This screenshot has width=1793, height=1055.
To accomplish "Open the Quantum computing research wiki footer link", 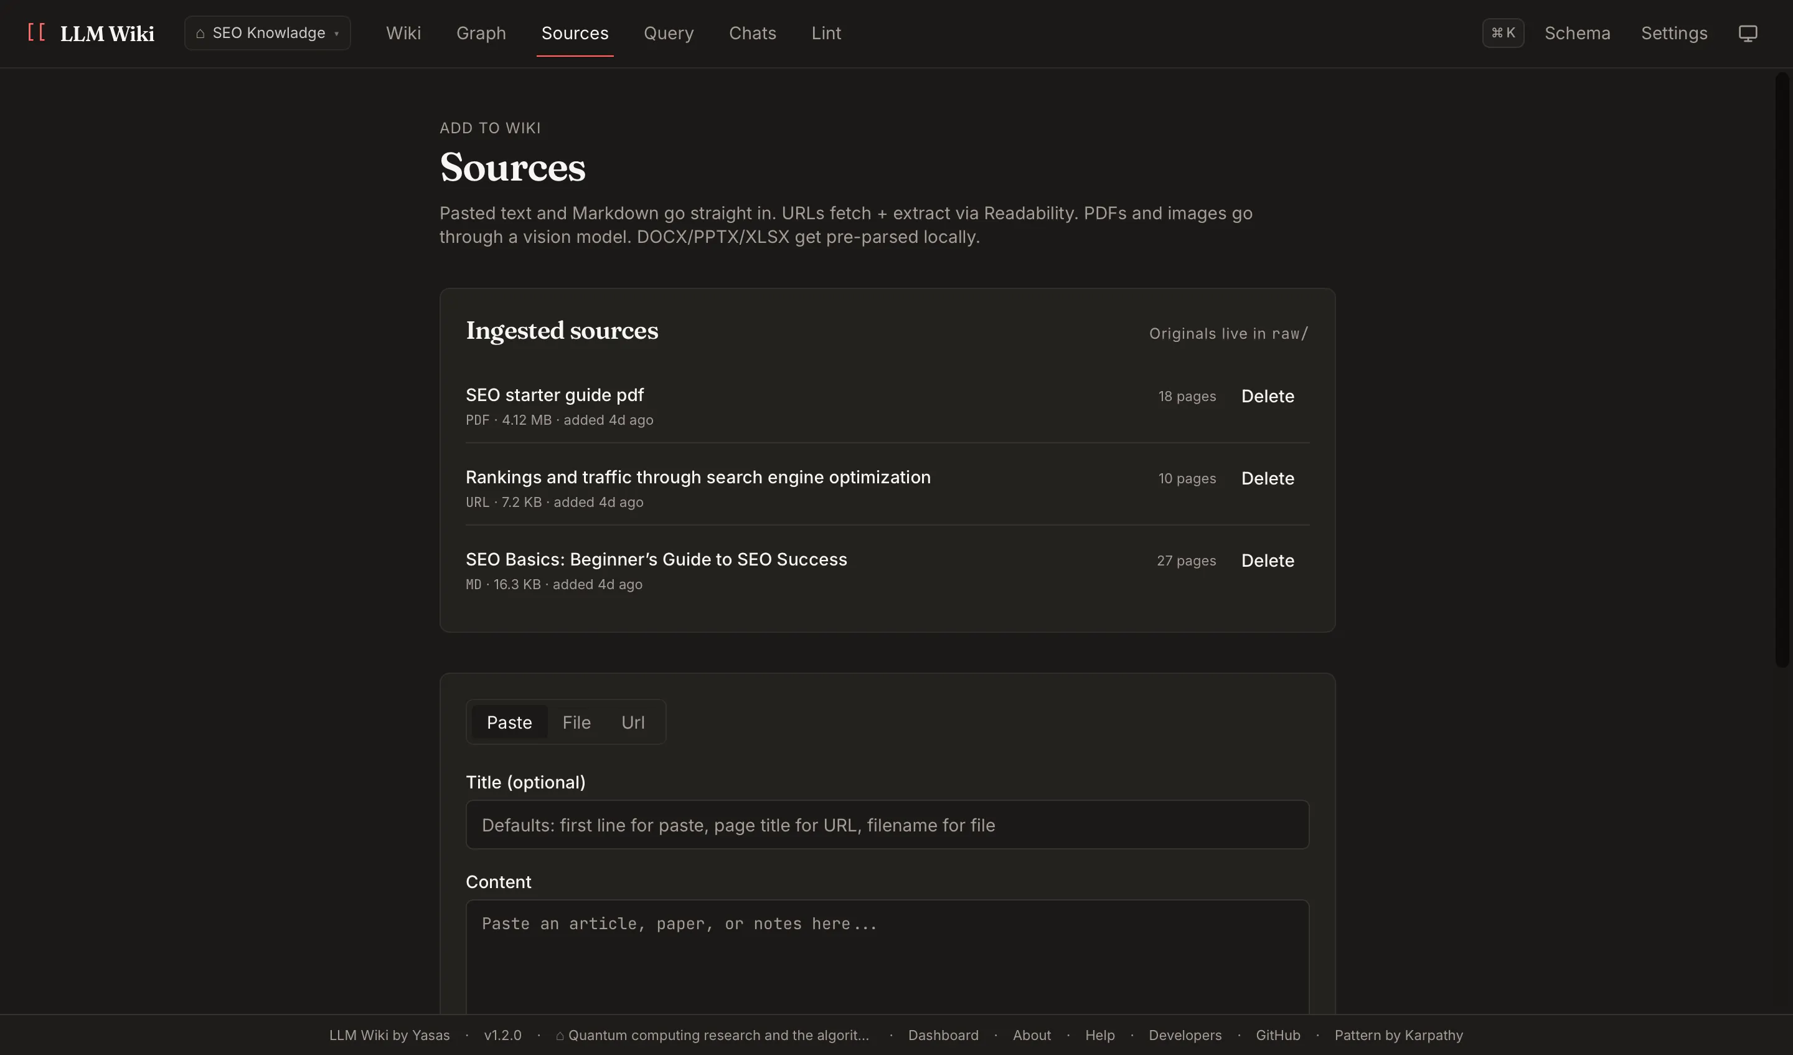I will click(x=712, y=1035).
